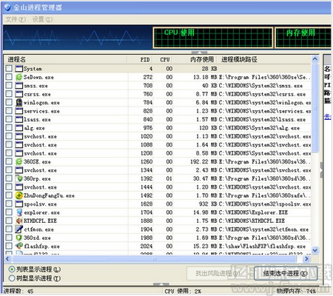Select 树型显示进程 radio button

pyautogui.click(x=12, y=278)
